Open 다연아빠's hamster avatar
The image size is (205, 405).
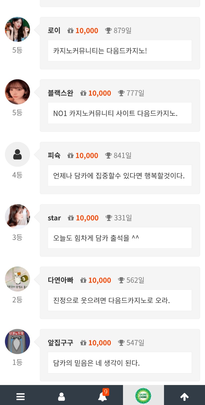[x=17, y=279]
